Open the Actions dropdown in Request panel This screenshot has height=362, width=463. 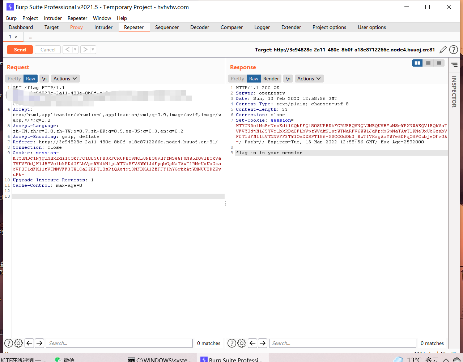coord(65,78)
